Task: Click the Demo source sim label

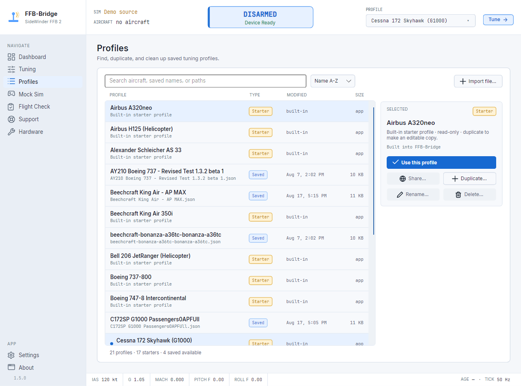Action: 120,12
